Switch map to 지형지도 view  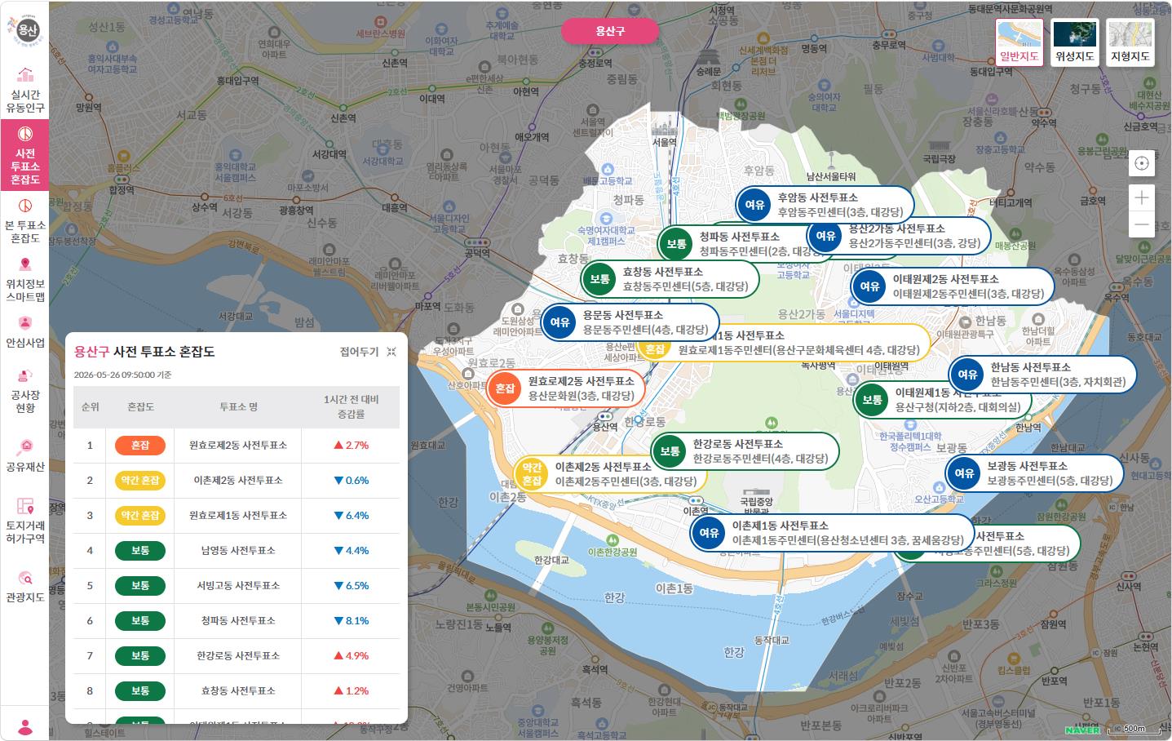pyautogui.click(x=1130, y=42)
